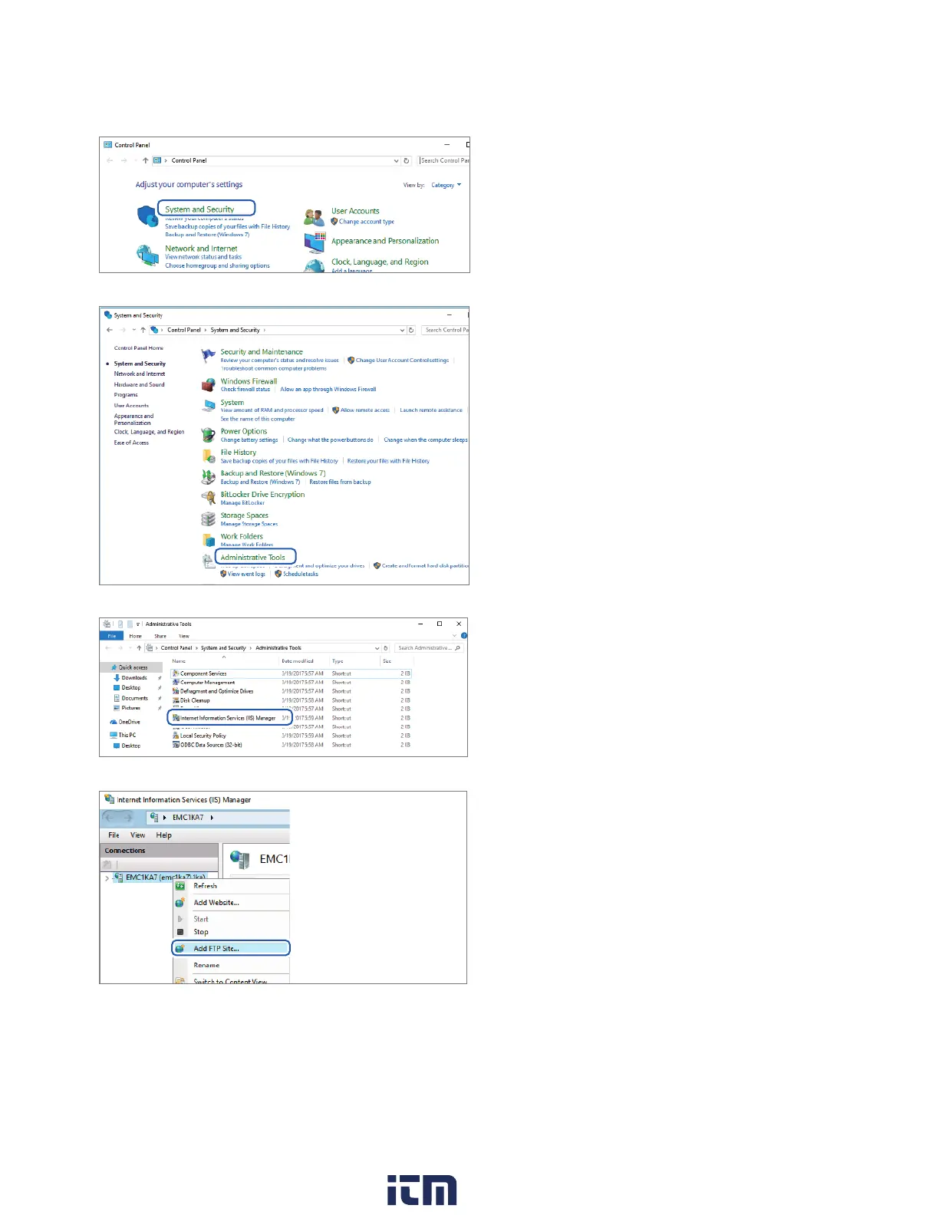Open address bar dropdown in the Control Panel window
This screenshot has width=939, height=1215.
396,160
